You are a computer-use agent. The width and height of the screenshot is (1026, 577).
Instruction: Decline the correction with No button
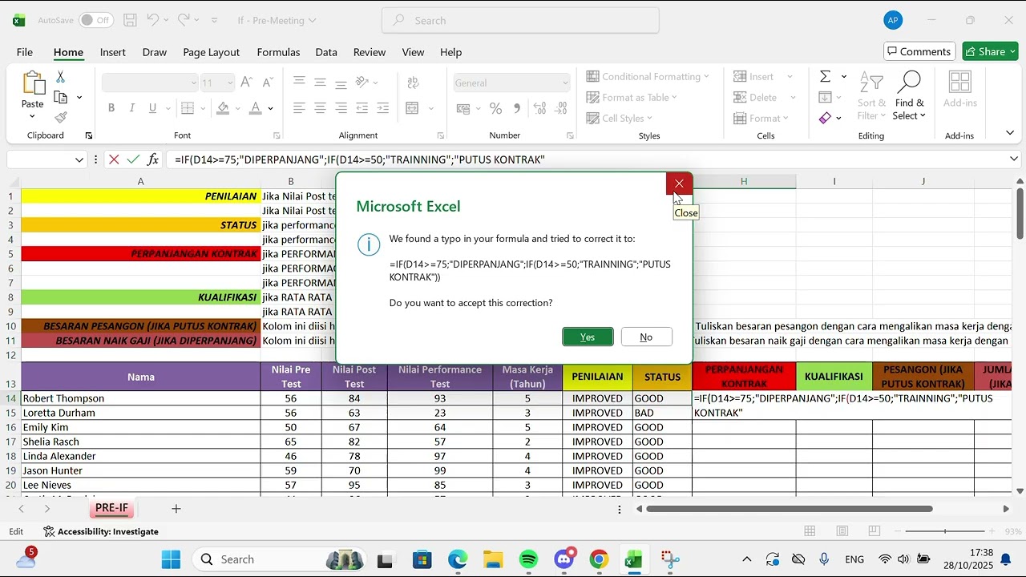click(x=646, y=337)
